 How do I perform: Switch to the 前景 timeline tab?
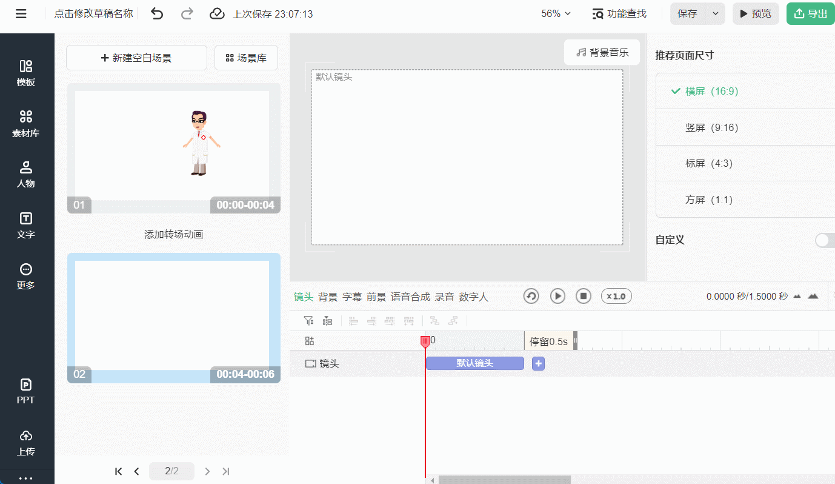click(376, 297)
